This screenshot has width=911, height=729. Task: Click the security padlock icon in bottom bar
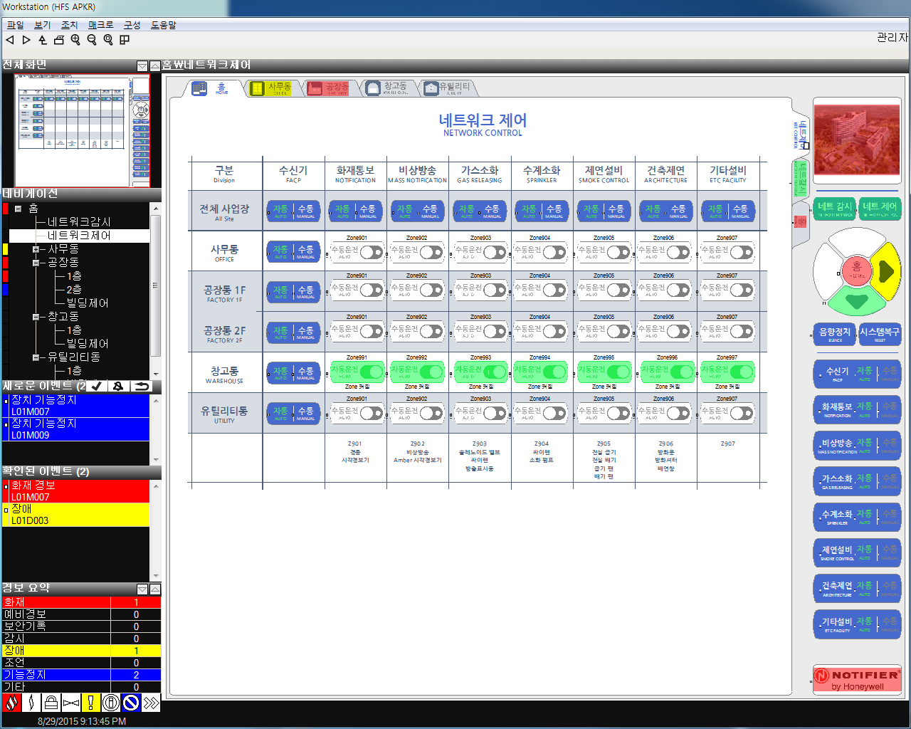click(51, 703)
